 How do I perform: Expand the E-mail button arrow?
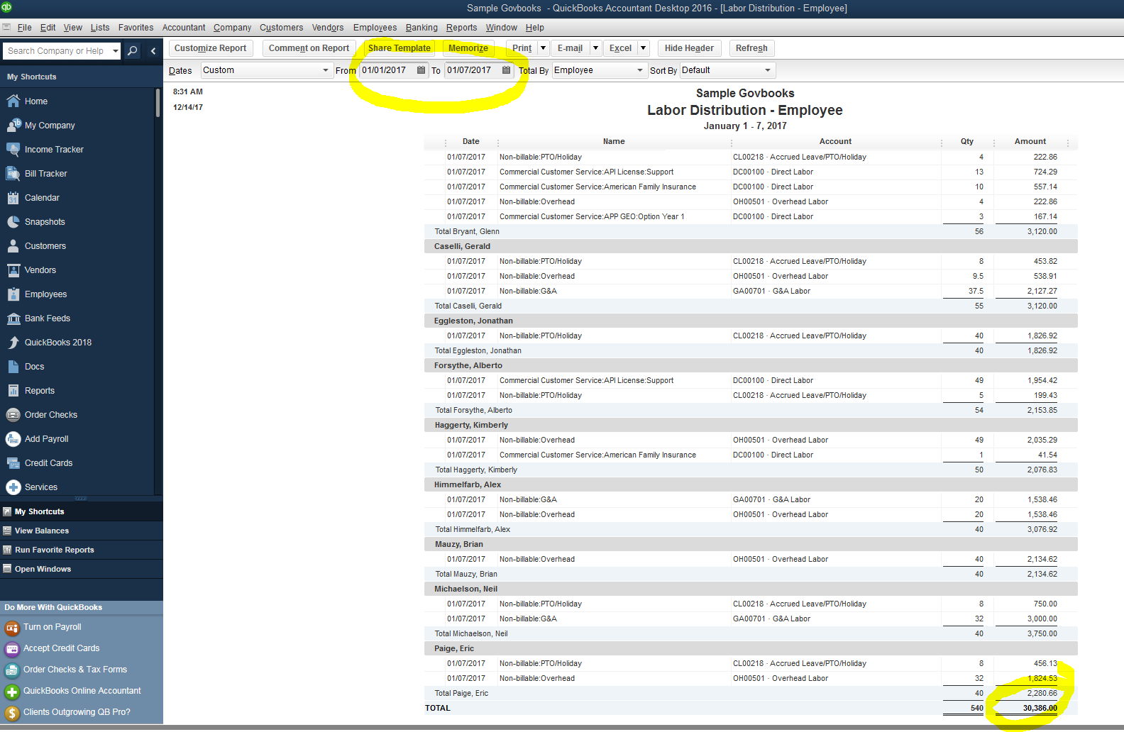(595, 48)
